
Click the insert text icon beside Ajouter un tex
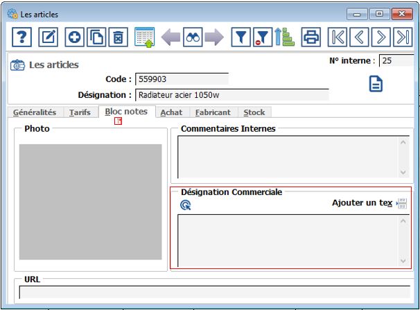pyautogui.click(x=401, y=203)
